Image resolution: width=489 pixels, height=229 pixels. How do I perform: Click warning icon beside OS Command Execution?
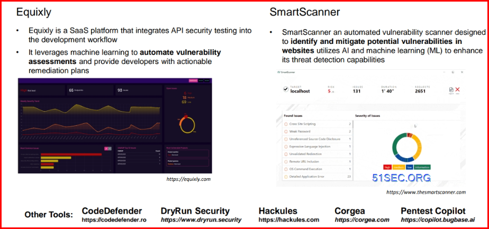(x=286, y=169)
